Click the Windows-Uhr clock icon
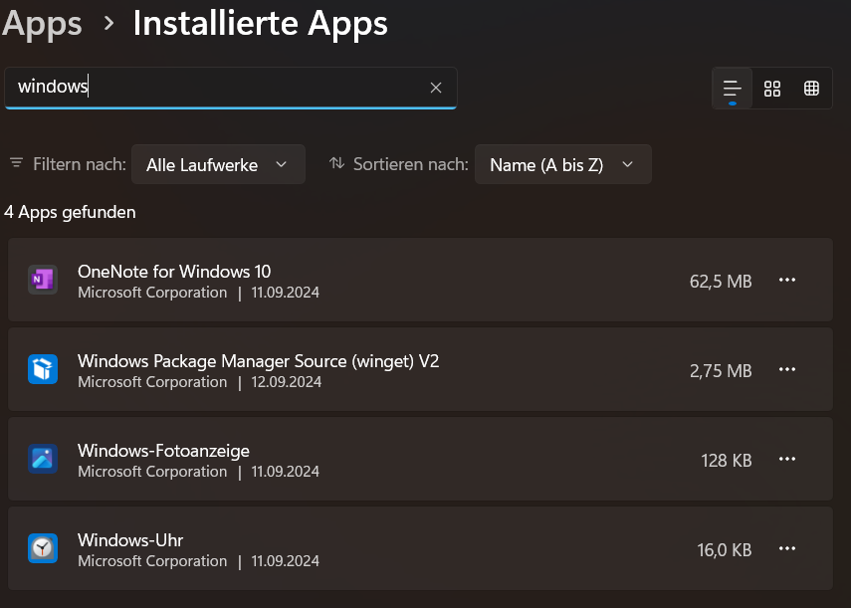The width and height of the screenshot is (851, 608). 42,548
